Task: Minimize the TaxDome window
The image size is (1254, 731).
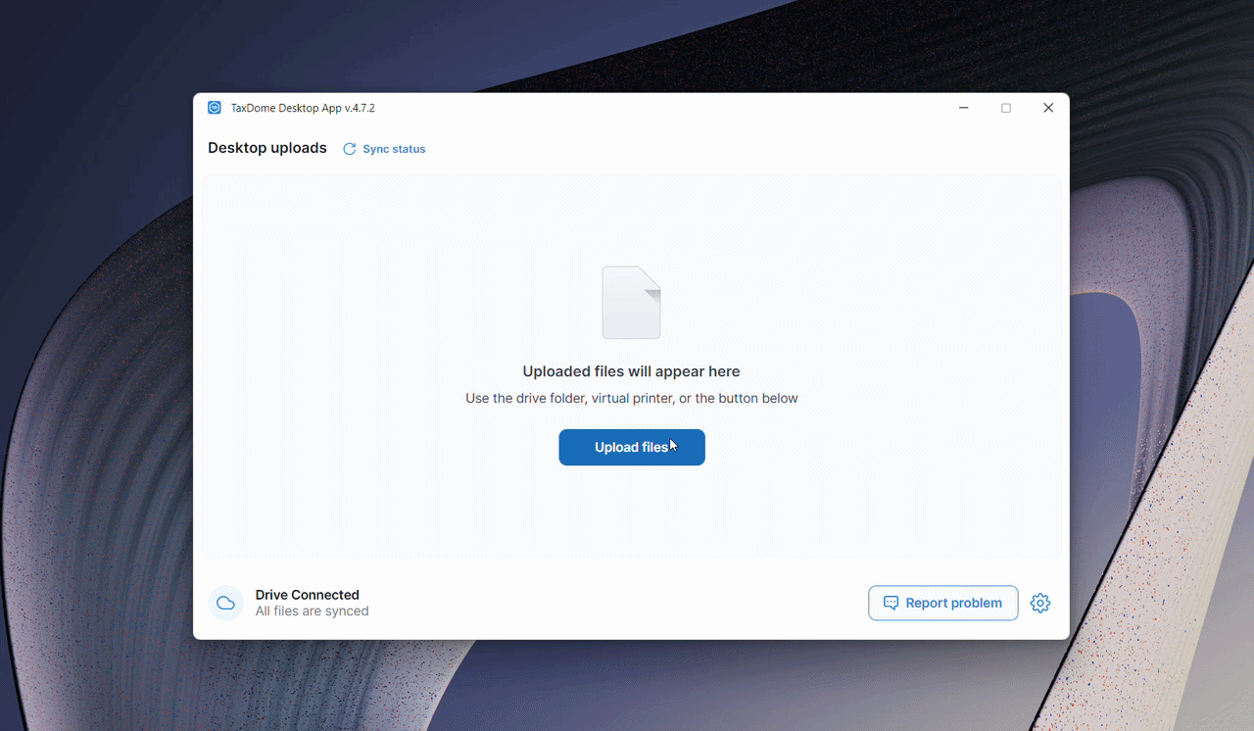Action: click(964, 108)
